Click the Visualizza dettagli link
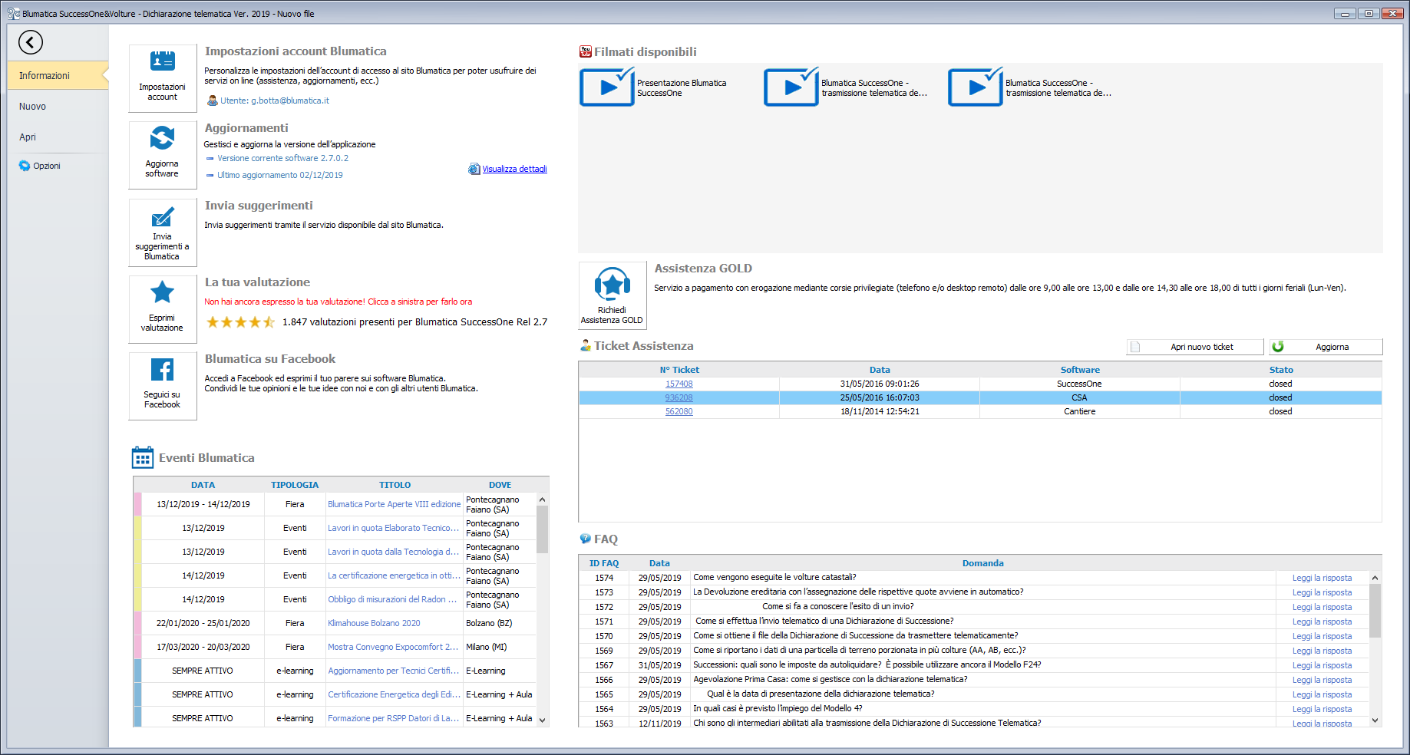This screenshot has height=755, width=1410. click(514, 169)
